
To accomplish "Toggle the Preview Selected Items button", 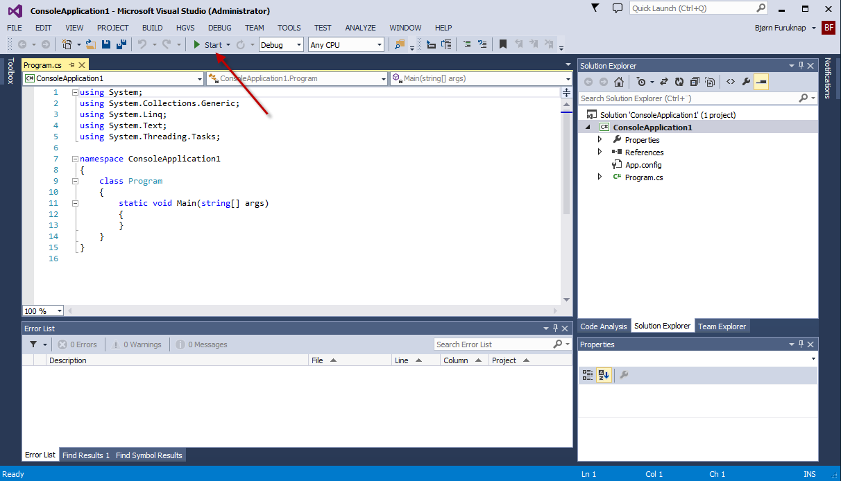I will 761,82.
